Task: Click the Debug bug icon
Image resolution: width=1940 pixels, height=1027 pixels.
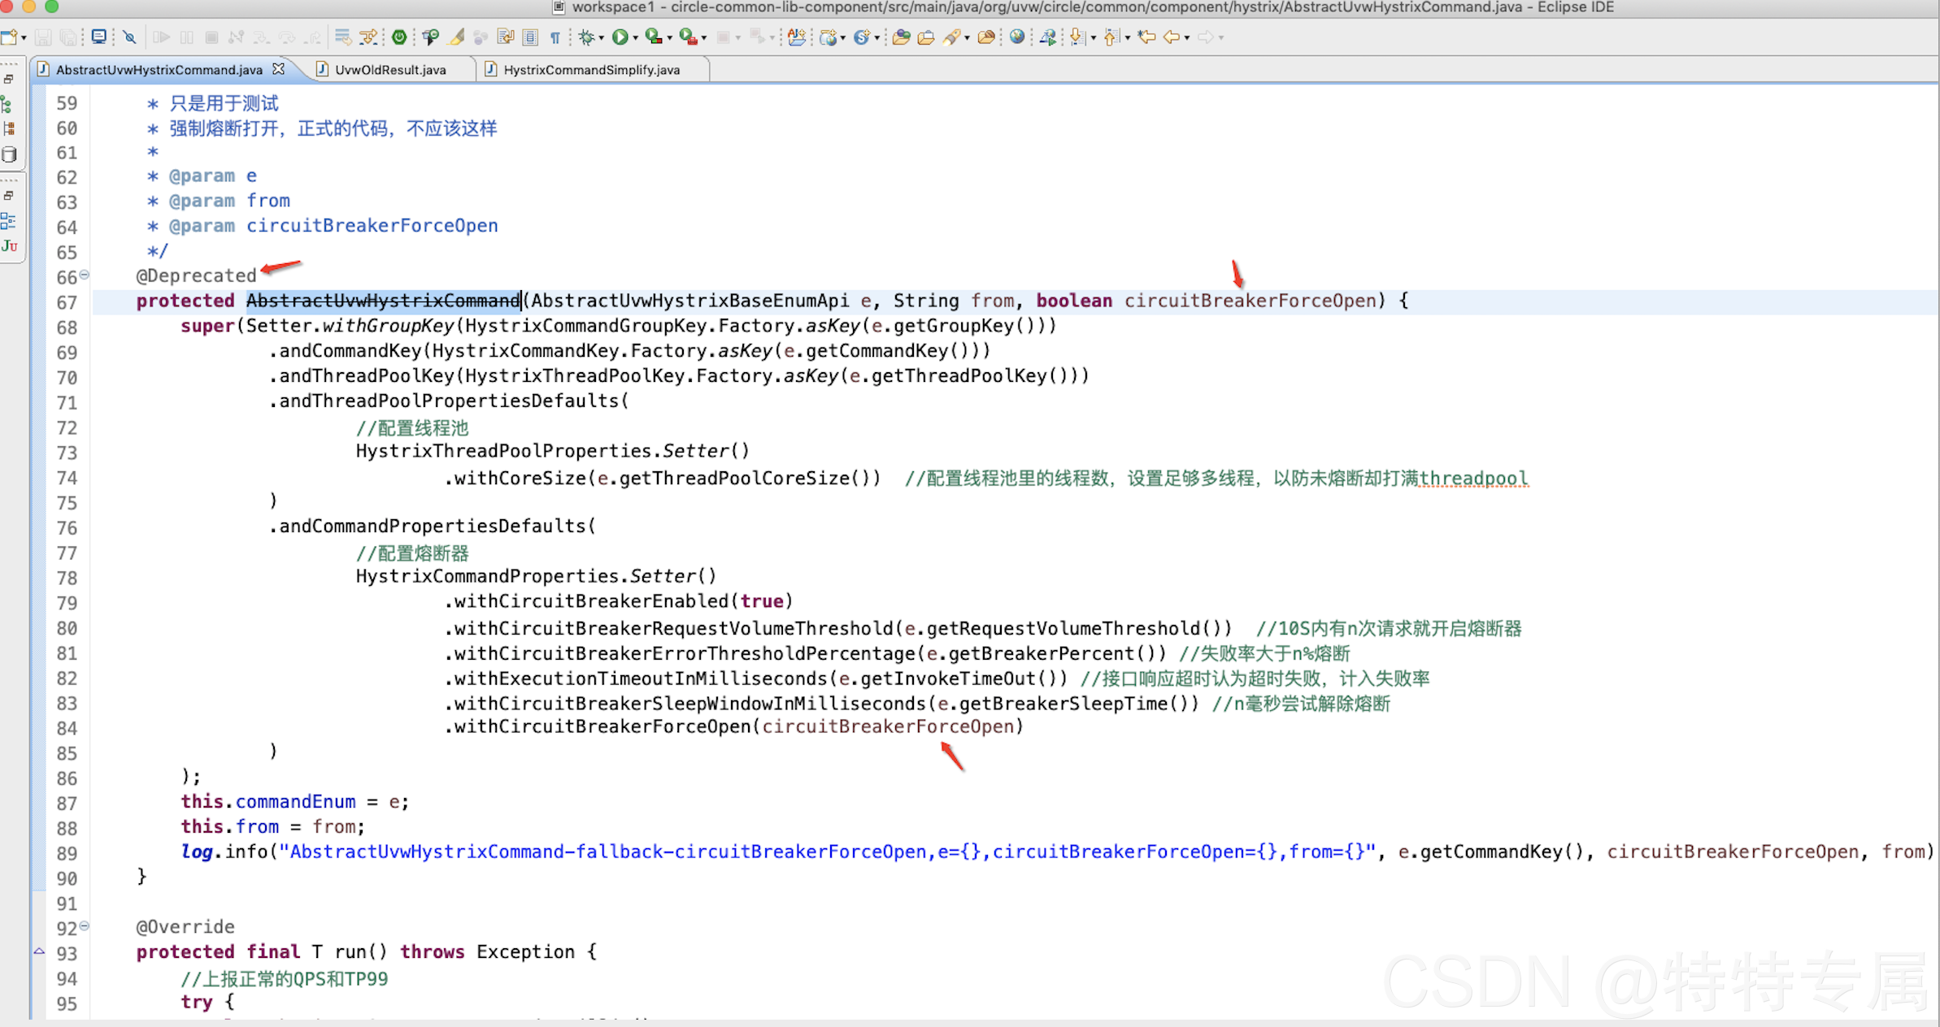Action: pos(586,37)
